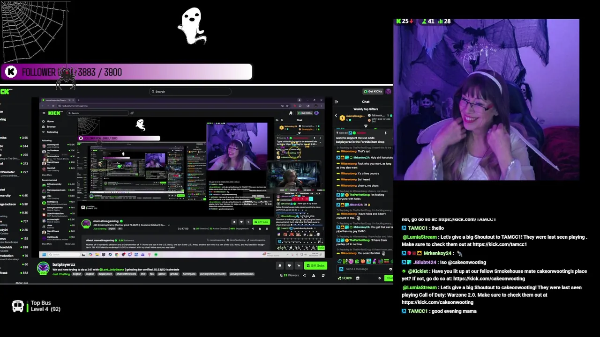Open a new tab in the inner browser

[x=78, y=100]
